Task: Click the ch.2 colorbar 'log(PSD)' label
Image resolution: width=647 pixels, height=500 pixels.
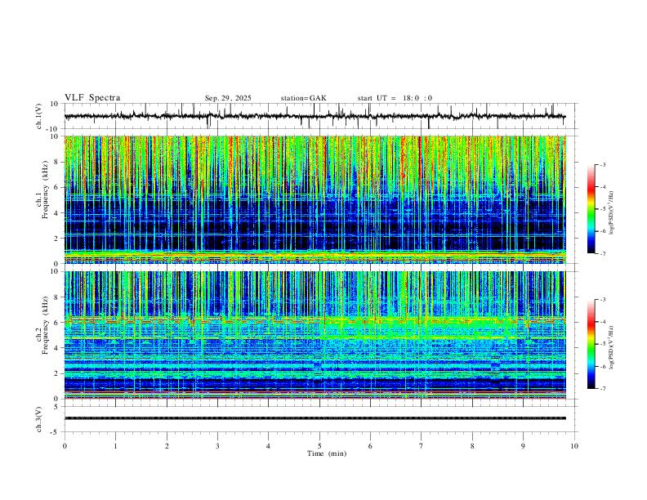Action: [x=612, y=347]
